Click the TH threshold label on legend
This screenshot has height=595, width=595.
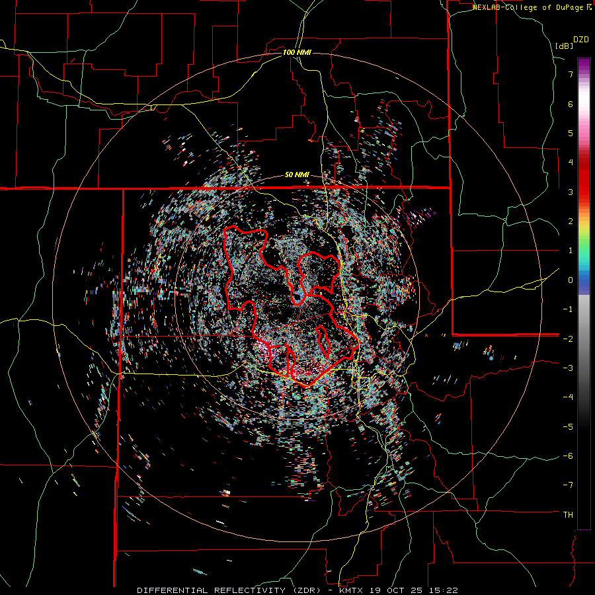pos(568,515)
